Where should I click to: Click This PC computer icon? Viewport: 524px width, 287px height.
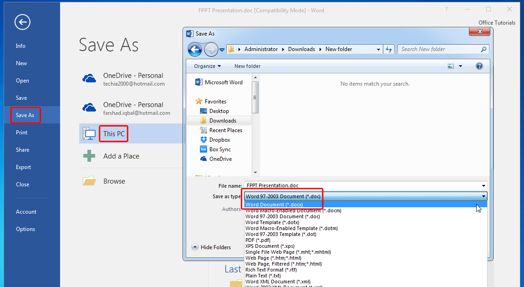pos(89,134)
